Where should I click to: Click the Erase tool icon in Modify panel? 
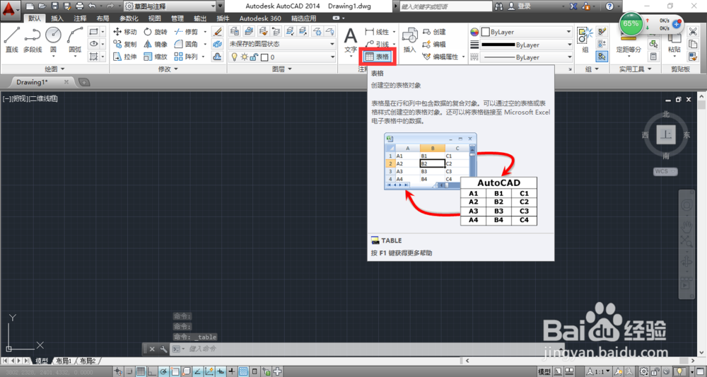(217, 32)
